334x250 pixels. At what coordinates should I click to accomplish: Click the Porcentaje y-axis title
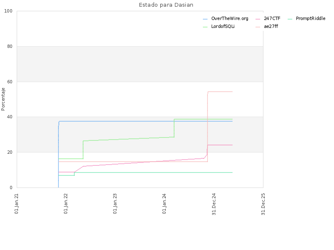point(3,99)
